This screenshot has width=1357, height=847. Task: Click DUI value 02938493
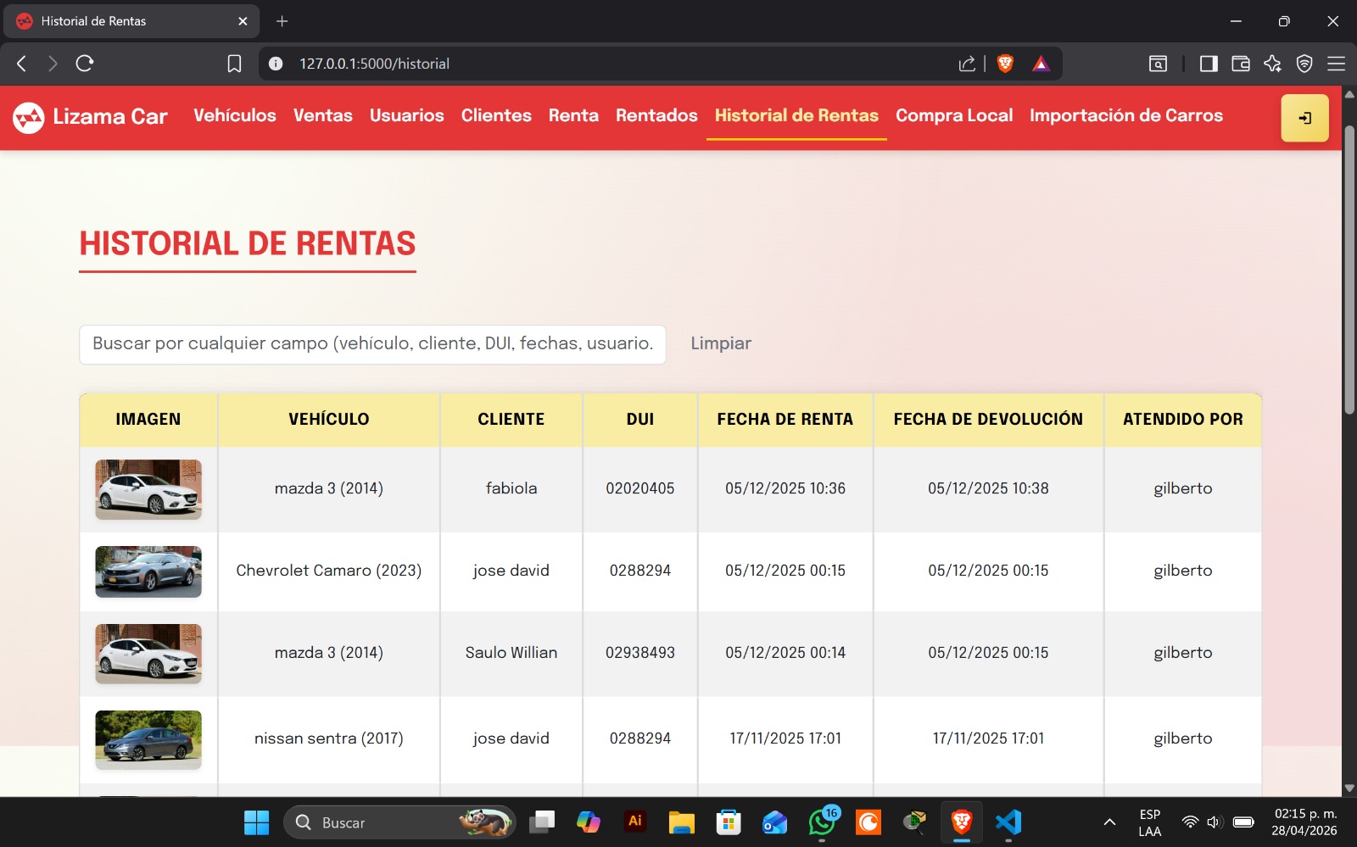tap(640, 653)
